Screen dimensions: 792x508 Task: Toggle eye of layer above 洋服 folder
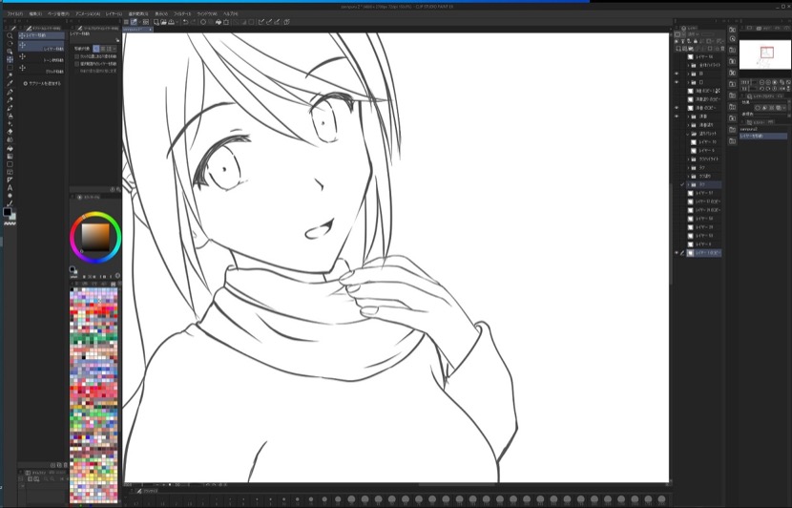tap(677, 108)
